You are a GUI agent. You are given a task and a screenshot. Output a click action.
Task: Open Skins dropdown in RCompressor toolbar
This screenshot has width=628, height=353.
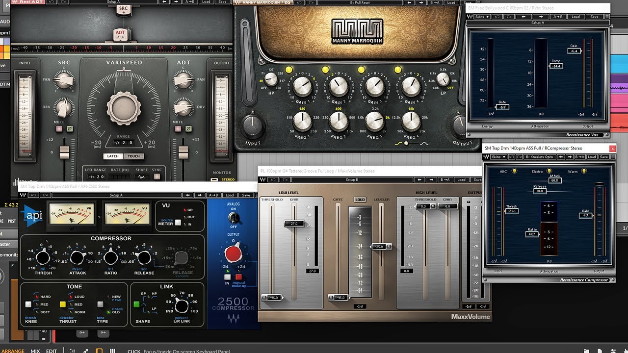click(x=498, y=157)
